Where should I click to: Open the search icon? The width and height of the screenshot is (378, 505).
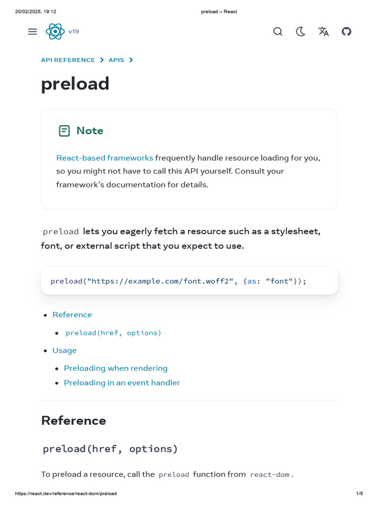pos(278,32)
